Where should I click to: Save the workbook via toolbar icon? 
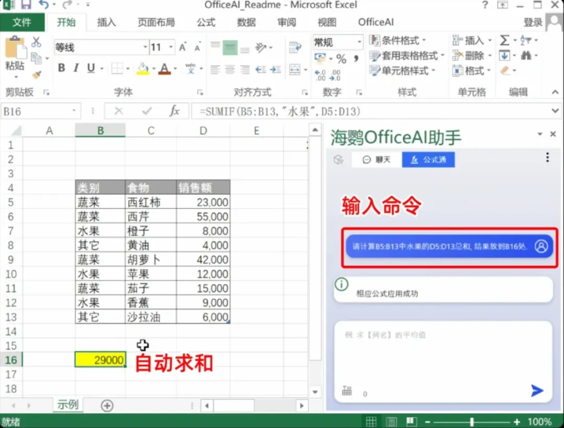[26, 5]
